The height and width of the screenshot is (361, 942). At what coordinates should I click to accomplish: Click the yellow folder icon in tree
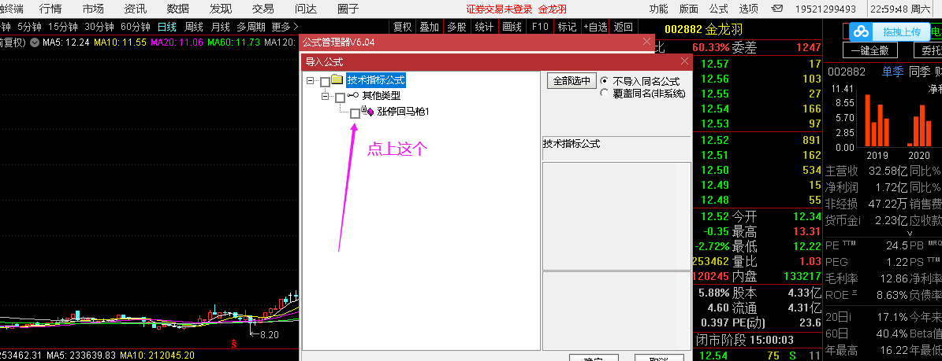point(337,79)
